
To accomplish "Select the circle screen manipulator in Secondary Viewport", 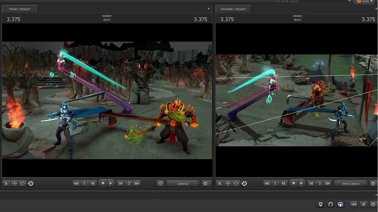I will (244, 183).
